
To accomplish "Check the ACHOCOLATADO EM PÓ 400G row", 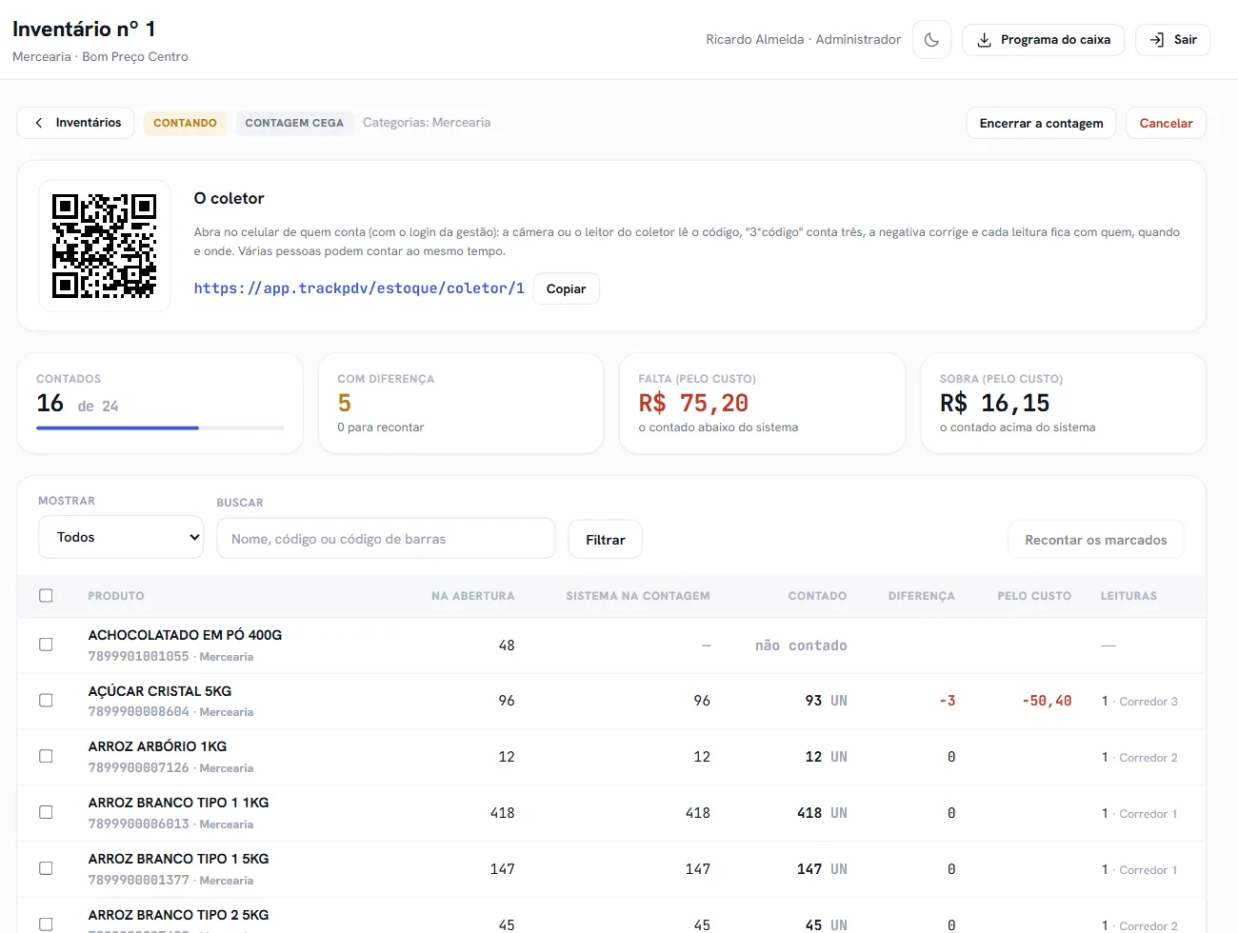I will [x=46, y=645].
